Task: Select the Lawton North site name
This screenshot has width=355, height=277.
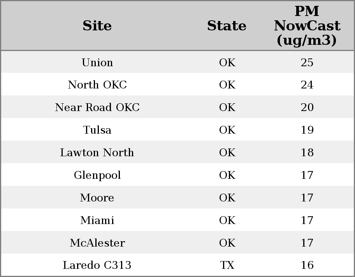Action: [97, 153]
